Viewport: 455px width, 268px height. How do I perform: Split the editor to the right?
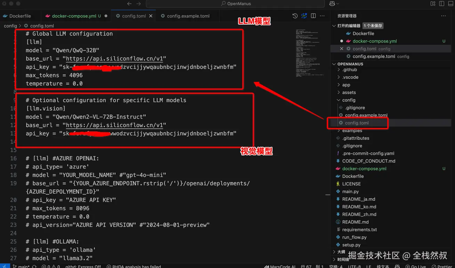point(313,16)
